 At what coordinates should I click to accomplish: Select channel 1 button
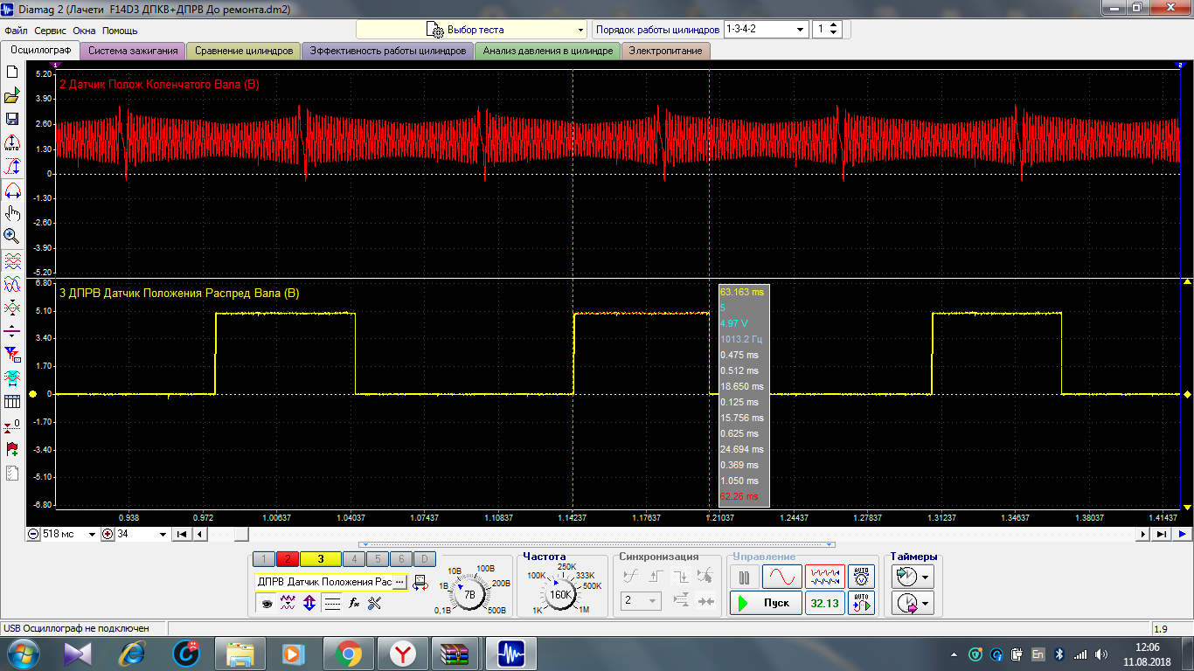(264, 559)
